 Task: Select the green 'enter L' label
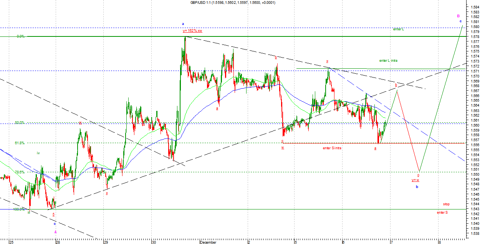[x=398, y=29]
